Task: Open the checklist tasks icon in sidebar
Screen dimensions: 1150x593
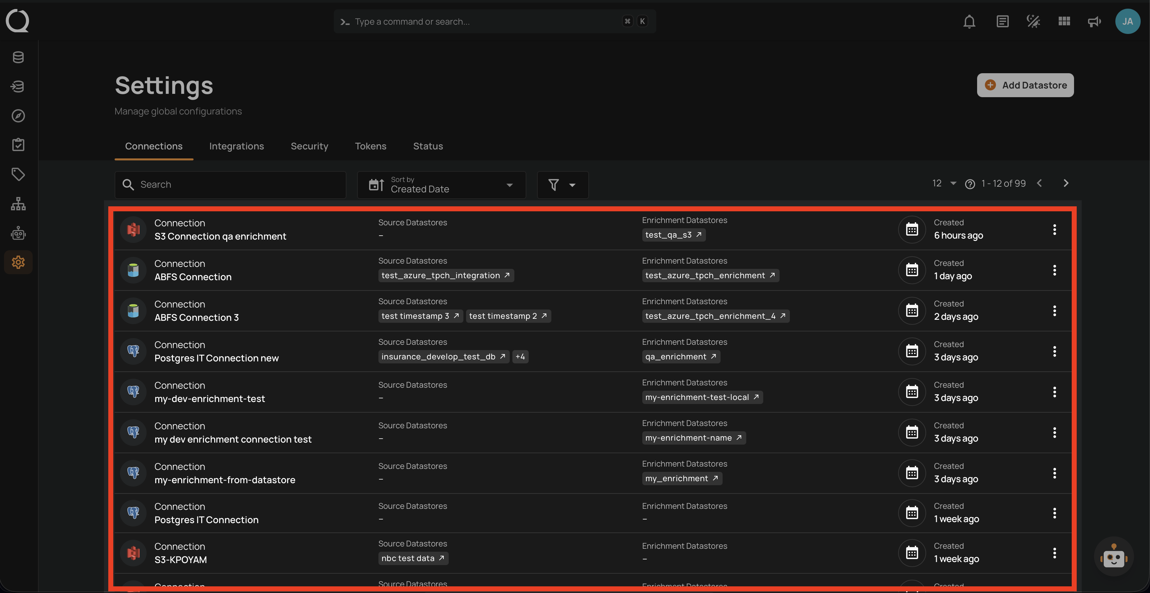Action: coord(18,144)
